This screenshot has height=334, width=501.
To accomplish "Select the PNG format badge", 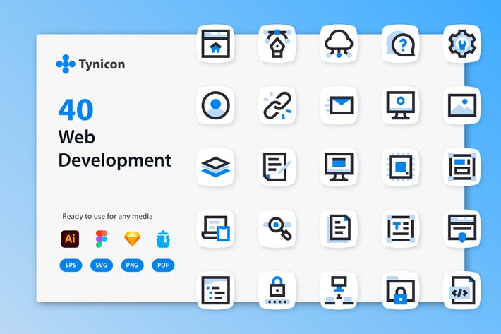I will (132, 265).
